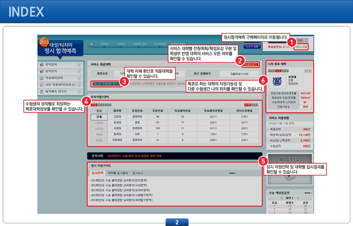
Task: Select the 1.5이내 grade filter
Action: point(99,123)
